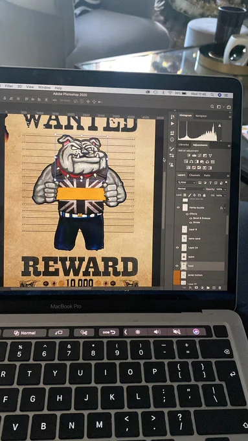Click the add layer style fx icon
This screenshot has height=441, width=248.
point(191,288)
